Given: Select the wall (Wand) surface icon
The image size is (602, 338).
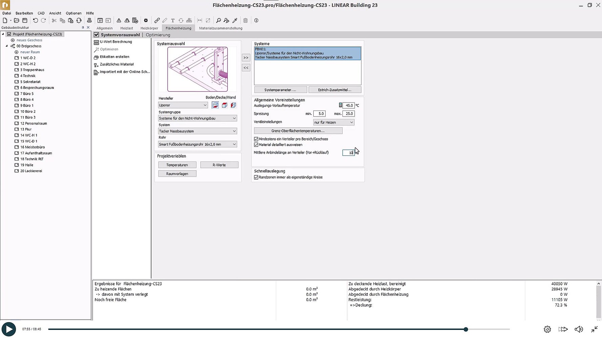Looking at the screenshot, I should [233, 105].
